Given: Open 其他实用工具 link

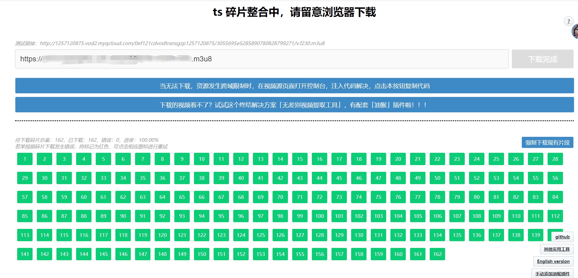Looking at the screenshot, I should [x=557, y=249].
